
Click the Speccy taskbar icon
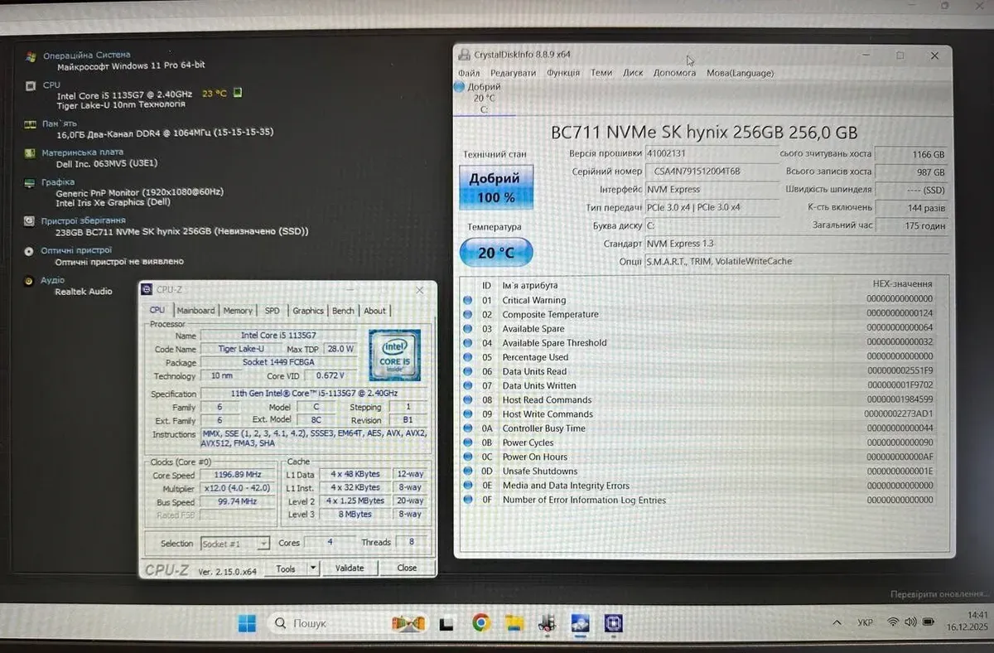click(x=547, y=623)
